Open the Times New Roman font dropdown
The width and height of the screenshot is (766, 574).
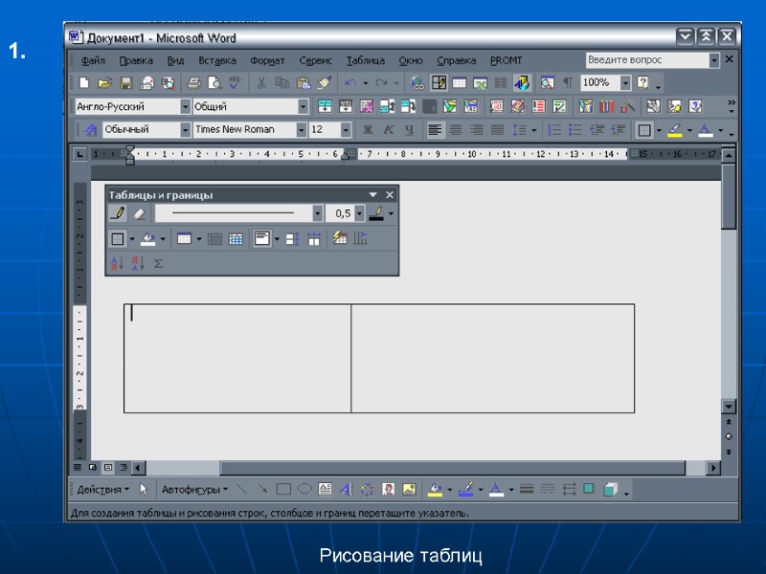click(x=302, y=130)
